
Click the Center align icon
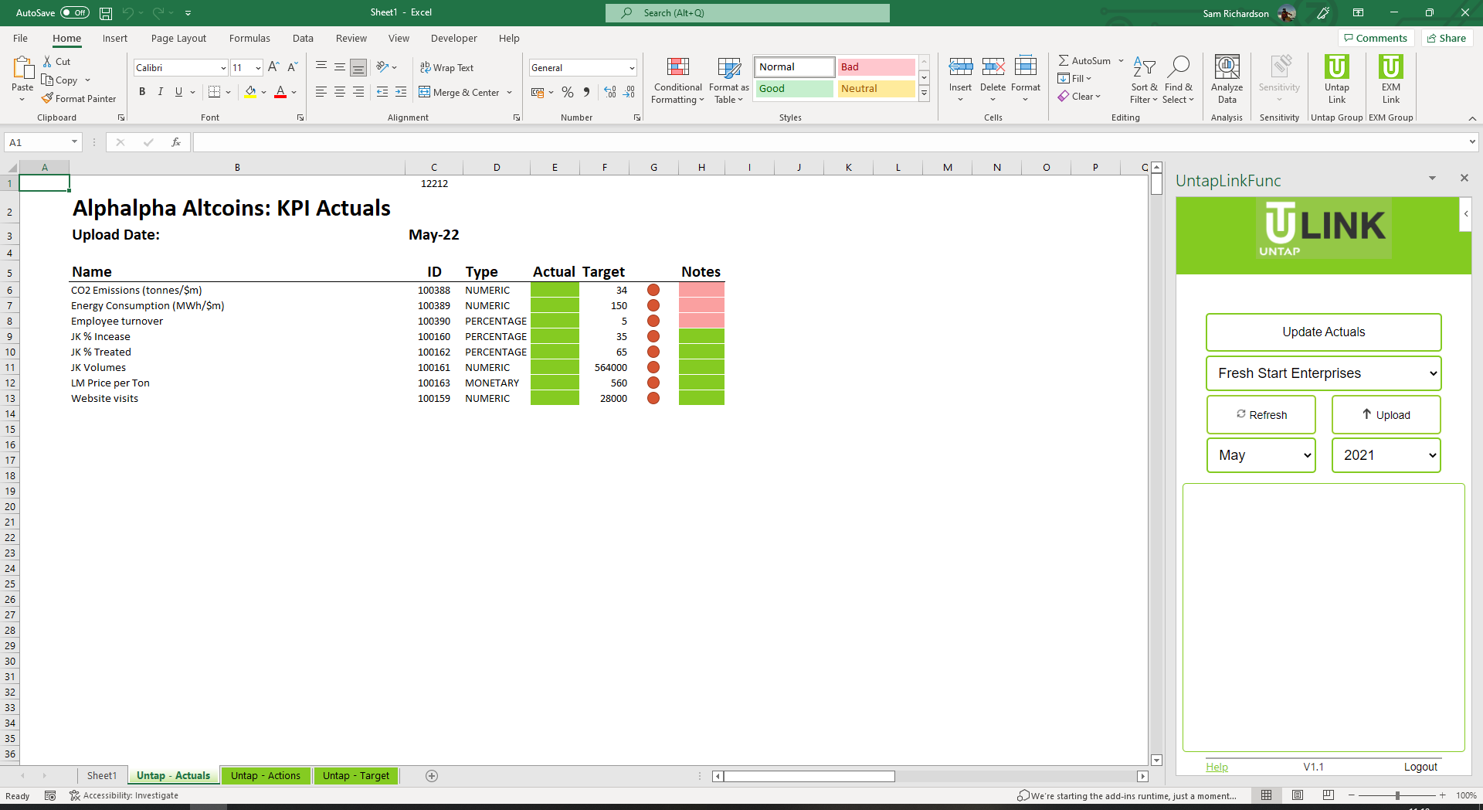[x=340, y=92]
